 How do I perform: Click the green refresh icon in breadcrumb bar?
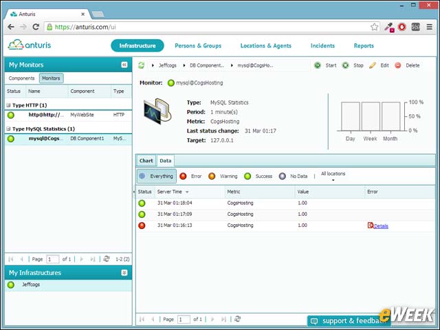tap(141, 65)
